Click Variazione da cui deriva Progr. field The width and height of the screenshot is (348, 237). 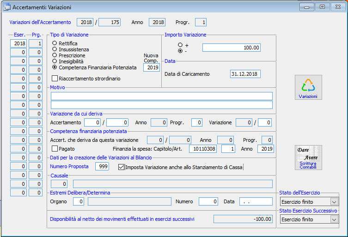pyautogui.click(x=197, y=122)
